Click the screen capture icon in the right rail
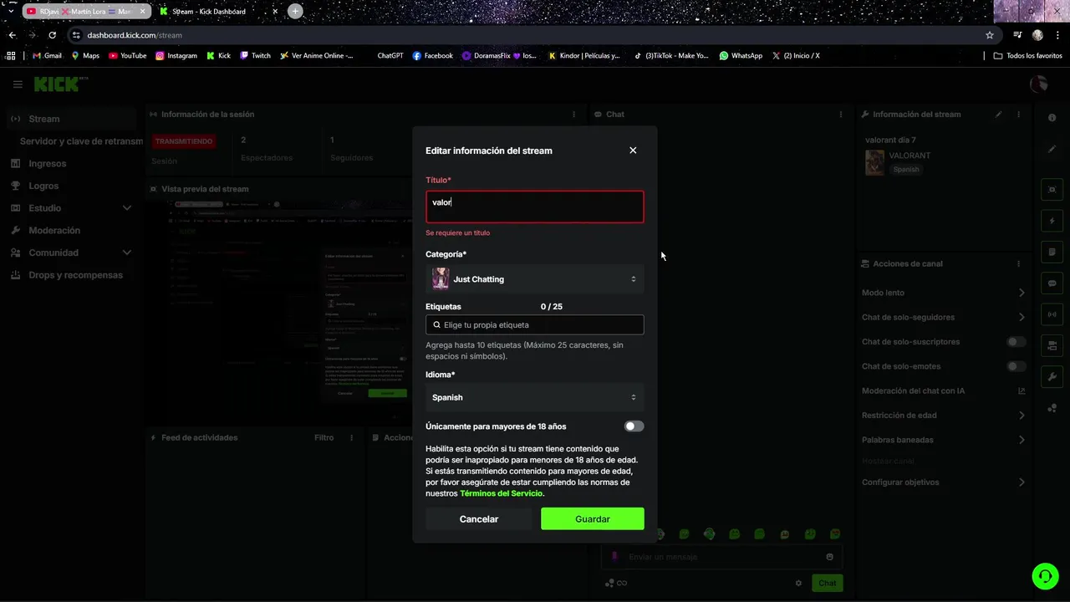 [x=1052, y=190]
